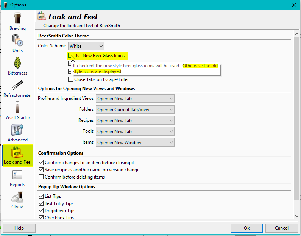This screenshot has height=236, width=301.
Task: Click Popup Tip Window Options heading
Action: (67, 187)
